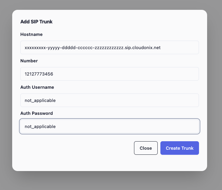Click on the 12127773456 phone number text
The width and height of the screenshot is (222, 190).
point(39,74)
